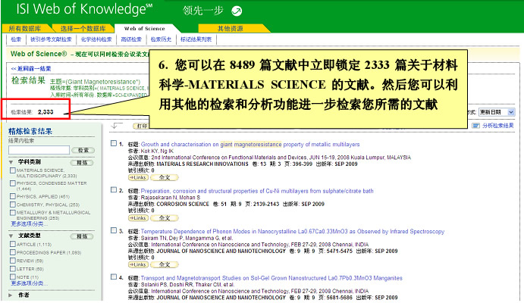Screen dimensions: 524x303
Task: Check NOTE document type
Action: point(13,276)
